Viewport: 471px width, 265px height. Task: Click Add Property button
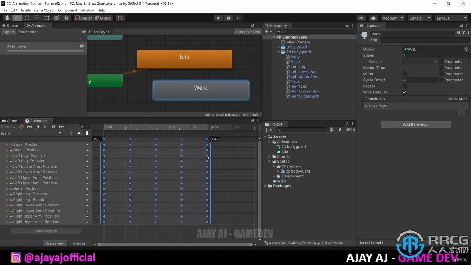[46, 231]
